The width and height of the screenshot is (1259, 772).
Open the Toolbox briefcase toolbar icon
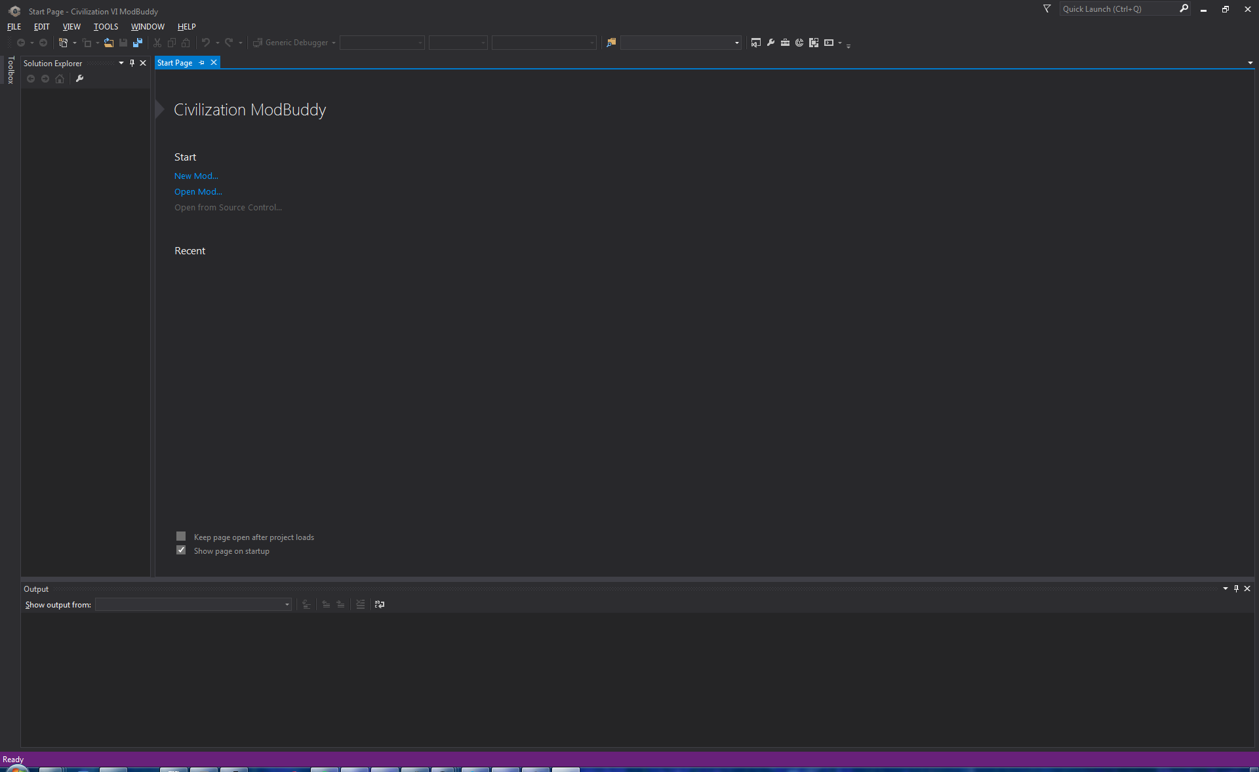(785, 43)
